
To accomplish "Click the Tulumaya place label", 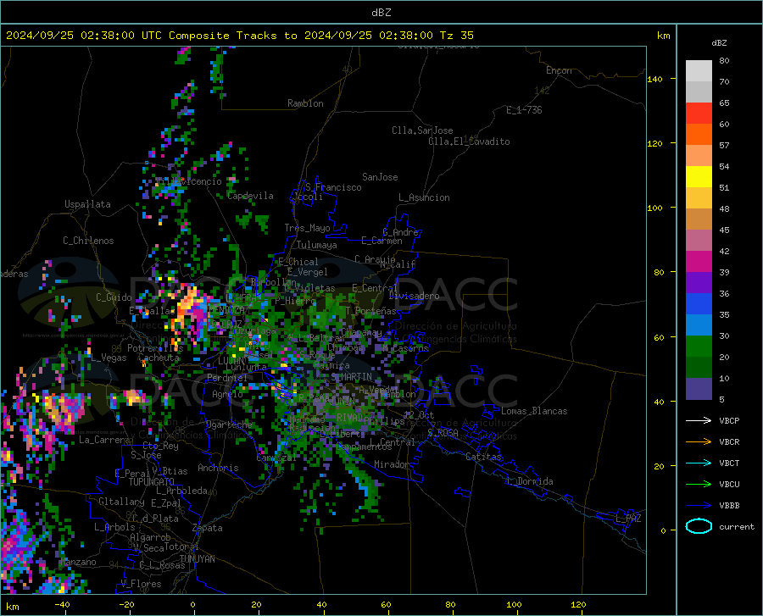I will 317,245.
